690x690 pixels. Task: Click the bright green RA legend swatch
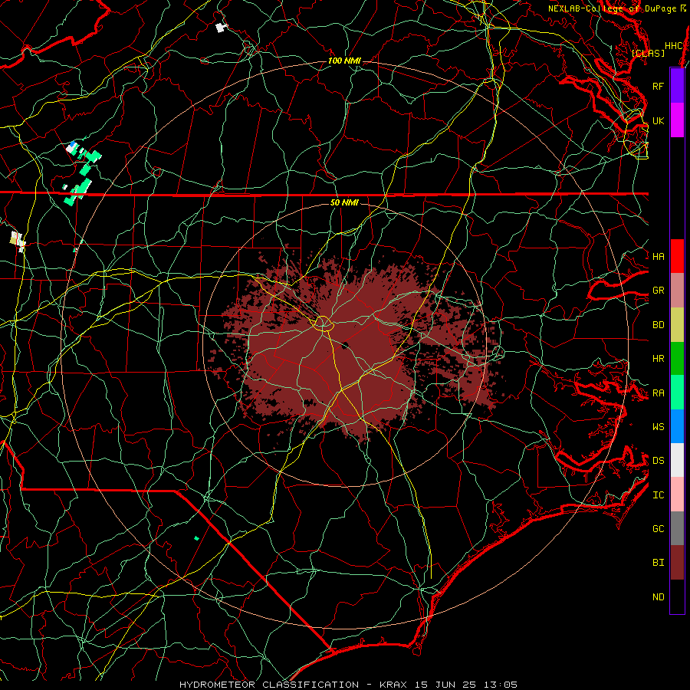(677, 393)
